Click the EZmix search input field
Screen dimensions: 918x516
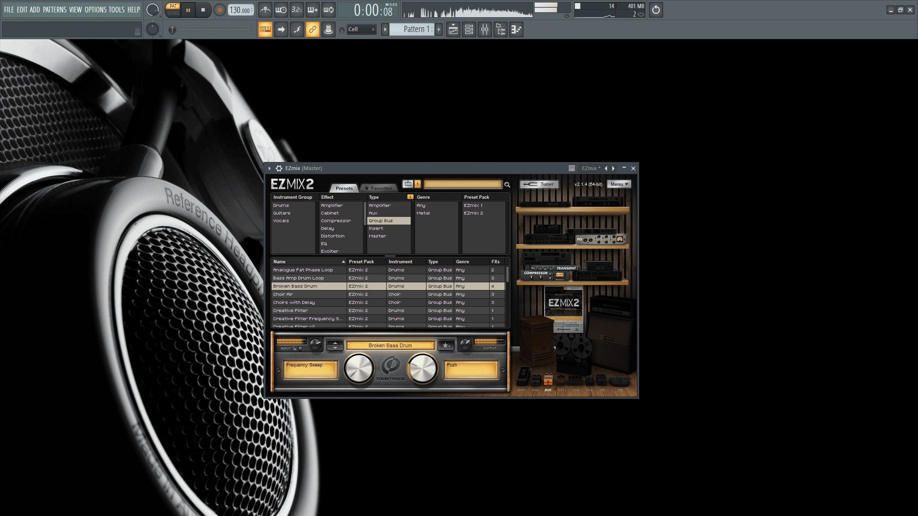point(462,184)
